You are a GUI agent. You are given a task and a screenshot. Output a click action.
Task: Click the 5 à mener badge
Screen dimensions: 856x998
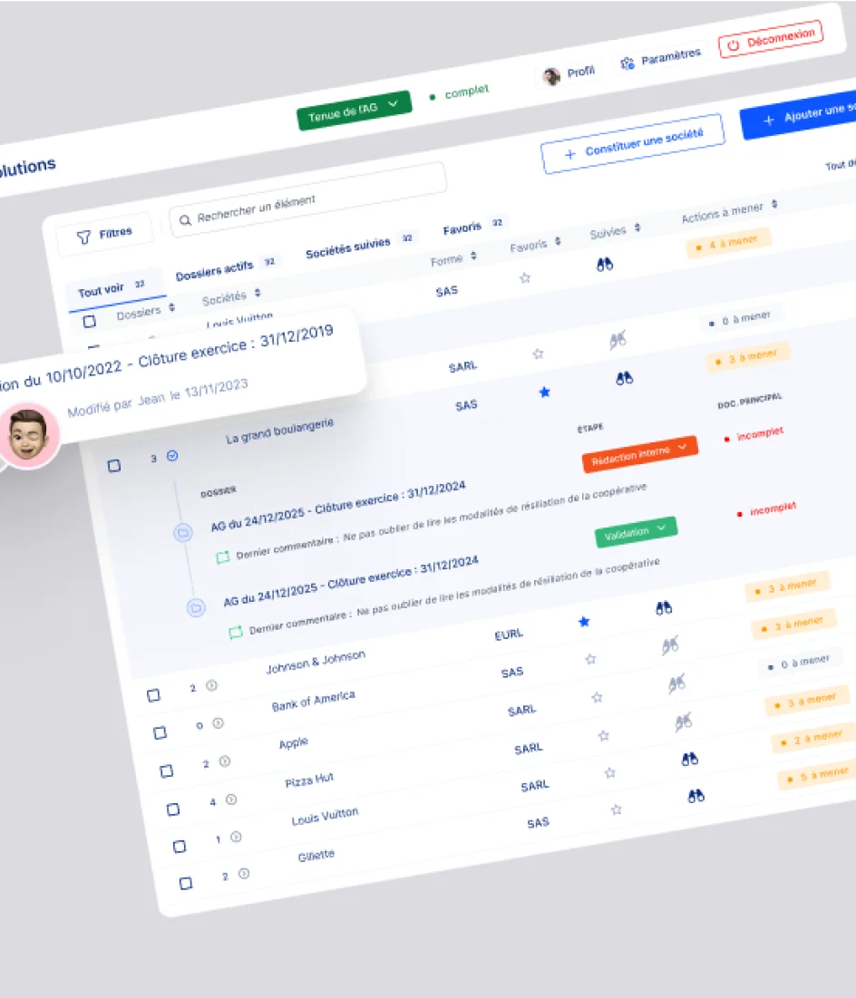814,775
